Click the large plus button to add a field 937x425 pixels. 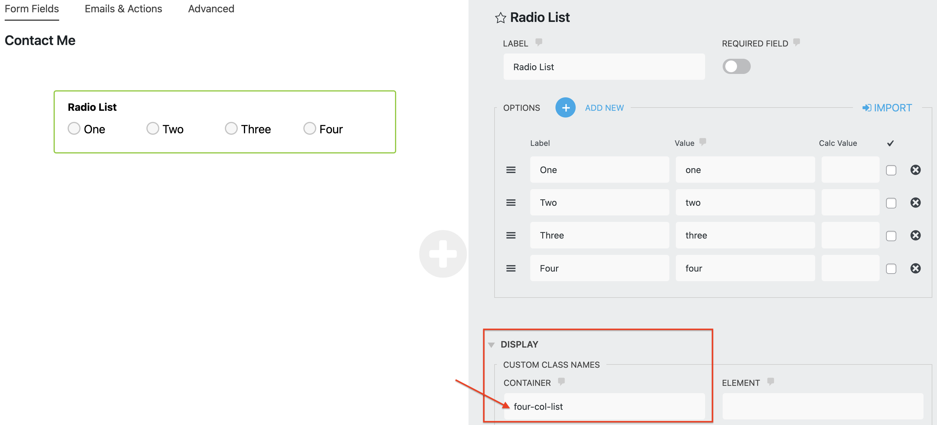(x=443, y=253)
